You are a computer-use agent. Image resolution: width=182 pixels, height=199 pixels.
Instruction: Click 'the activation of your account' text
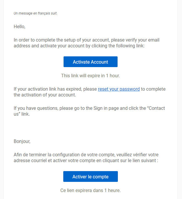click(x=44, y=95)
